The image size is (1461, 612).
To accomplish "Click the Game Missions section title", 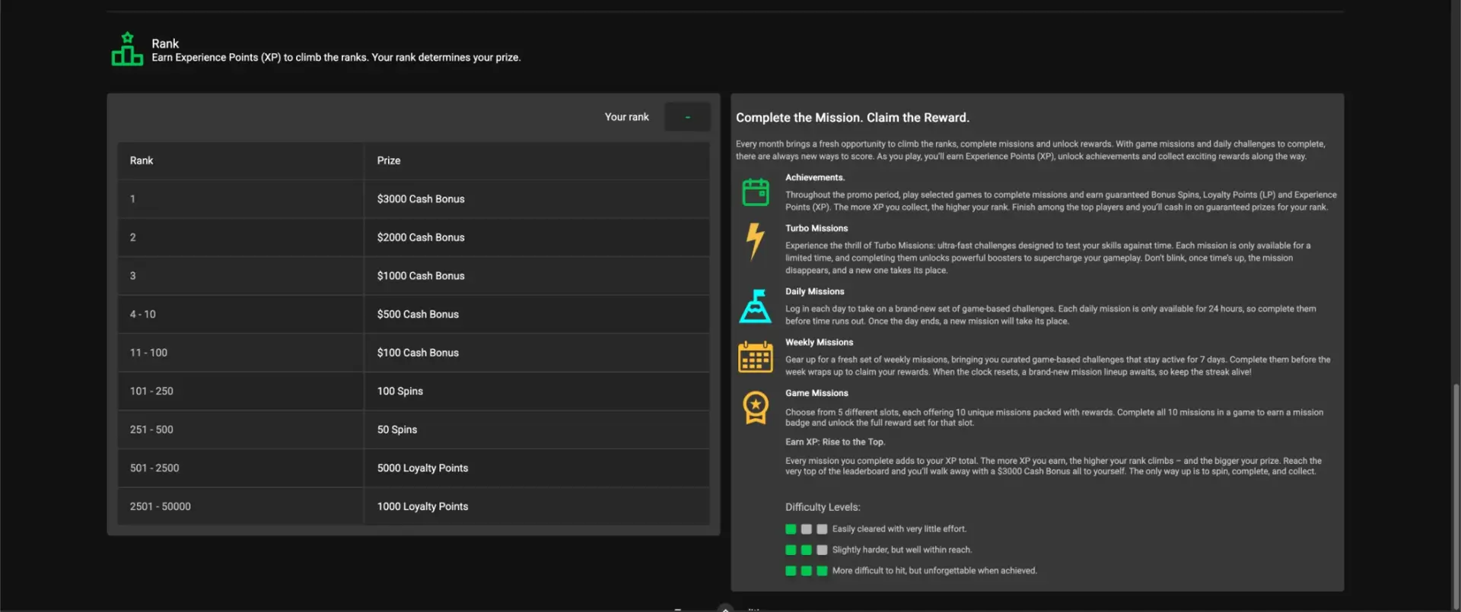I will coord(816,393).
